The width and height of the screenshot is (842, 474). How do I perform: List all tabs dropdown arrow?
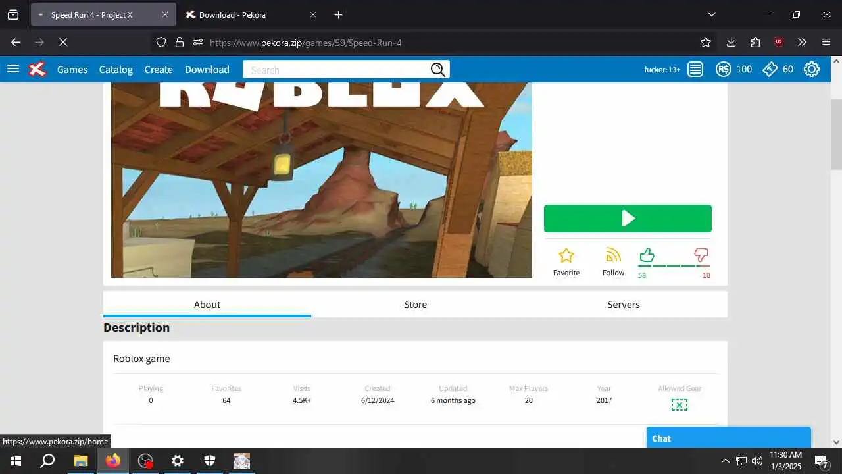711,14
